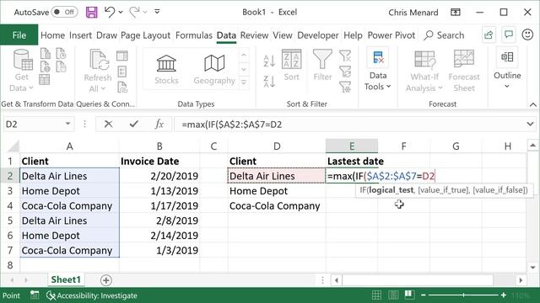Click the Redo arrow icon
The height and width of the screenshot is (303, 540).
134,12
